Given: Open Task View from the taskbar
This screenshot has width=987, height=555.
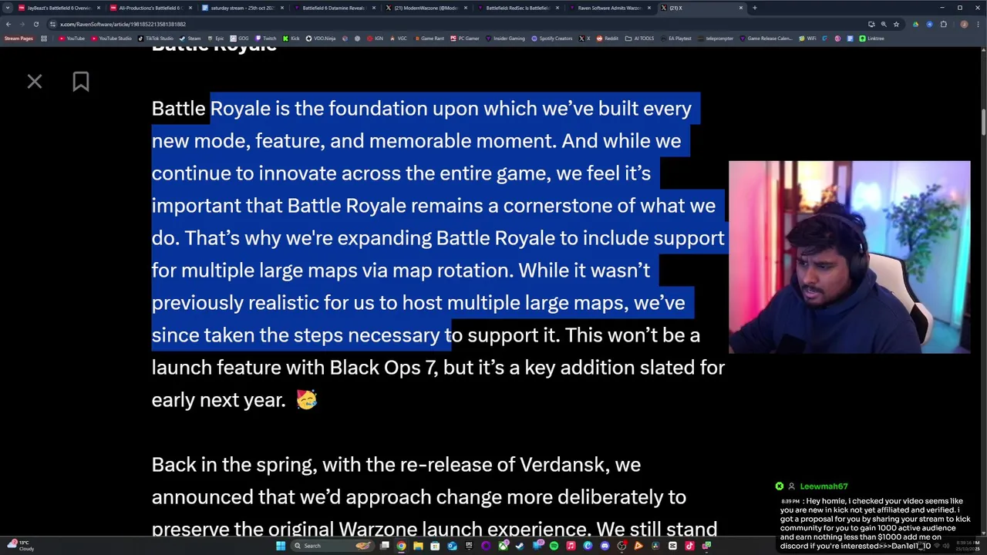Looking at the screenshot, I should (x=385, y=546).
